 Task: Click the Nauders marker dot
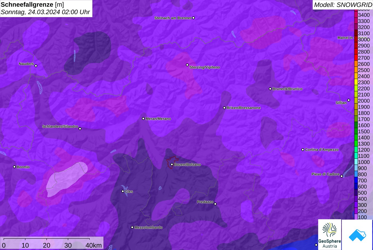click(x=36, y=66)
